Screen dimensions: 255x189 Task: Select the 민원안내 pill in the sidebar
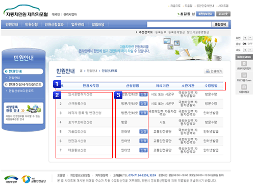(23, 72)
